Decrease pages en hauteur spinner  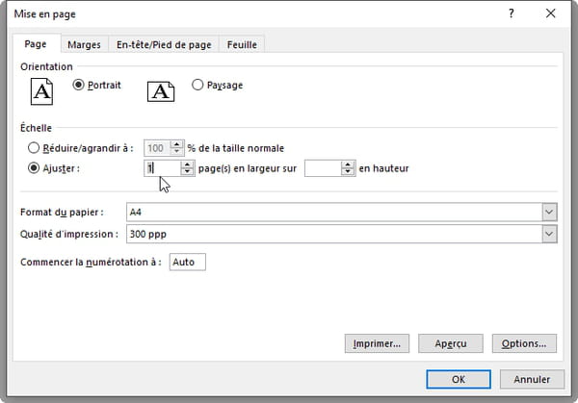[x=348, y=171]
